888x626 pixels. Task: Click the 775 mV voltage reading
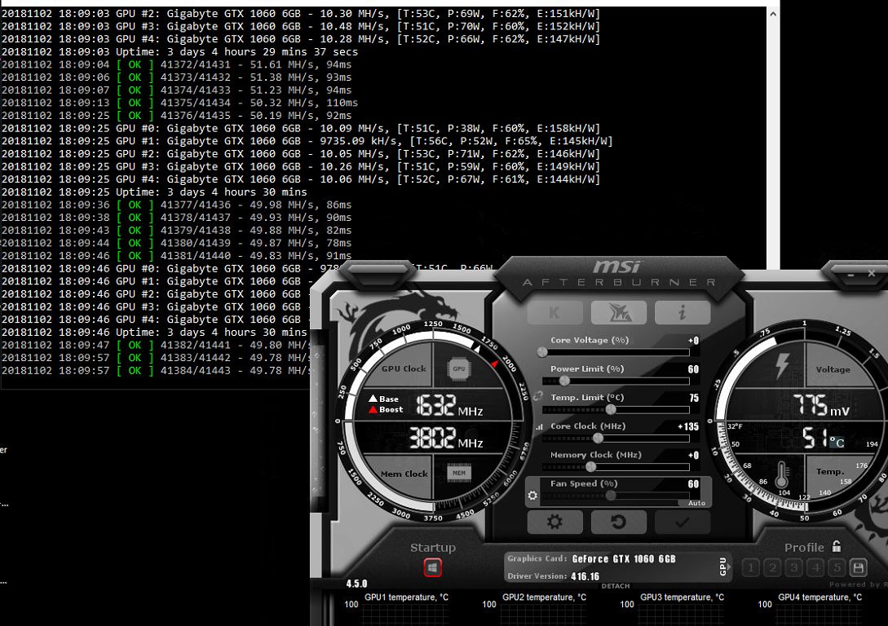point(820,405)
